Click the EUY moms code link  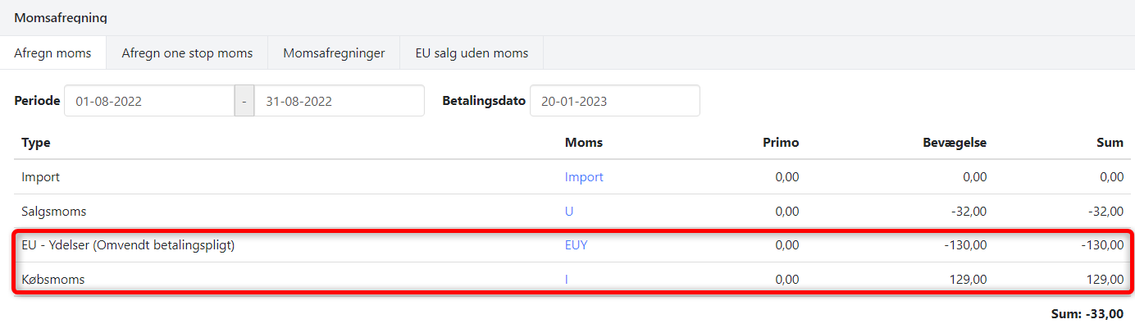coord(576,245)
